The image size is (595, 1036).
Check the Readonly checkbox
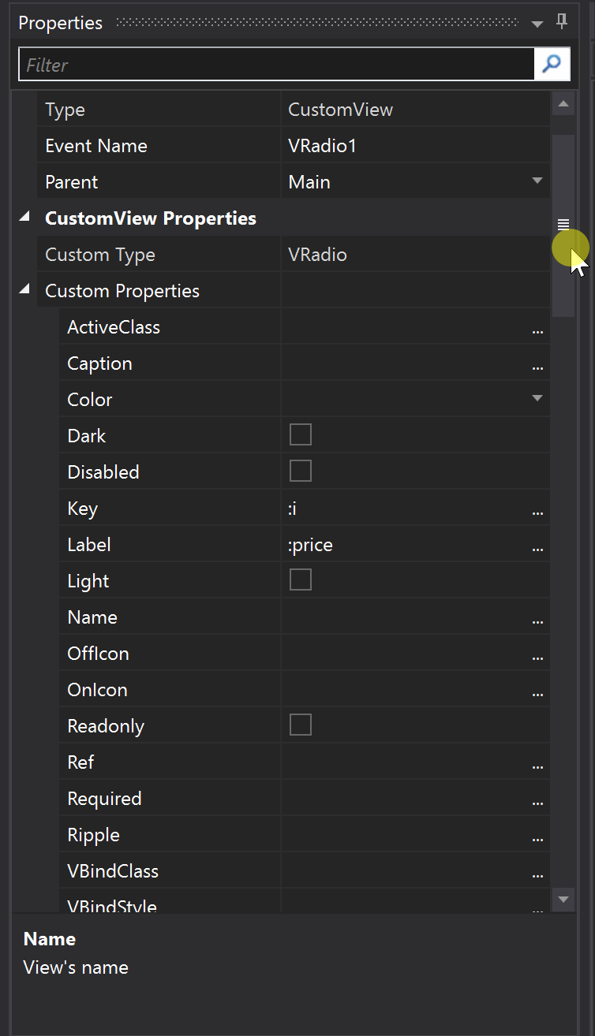point(301,725)
